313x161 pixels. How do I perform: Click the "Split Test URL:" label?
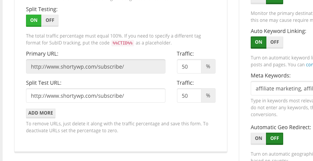[x=44, y=83]
